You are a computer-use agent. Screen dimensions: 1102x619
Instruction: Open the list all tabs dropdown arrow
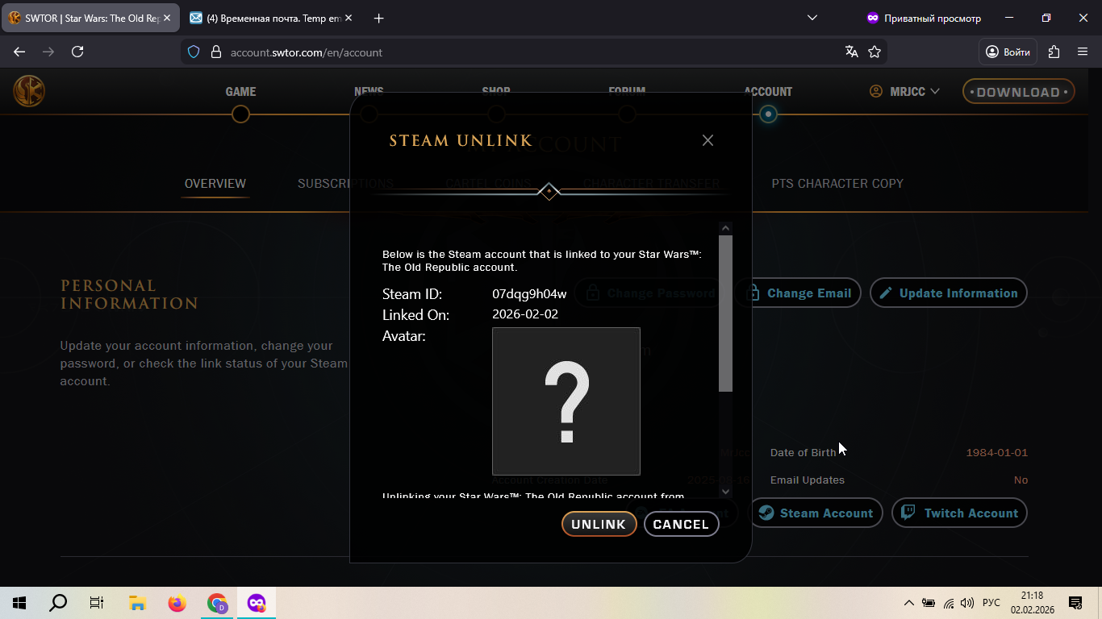pyautogui.click(x=812, y=18)
